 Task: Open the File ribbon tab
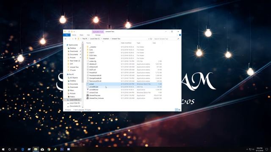click(x=67, y=35)
